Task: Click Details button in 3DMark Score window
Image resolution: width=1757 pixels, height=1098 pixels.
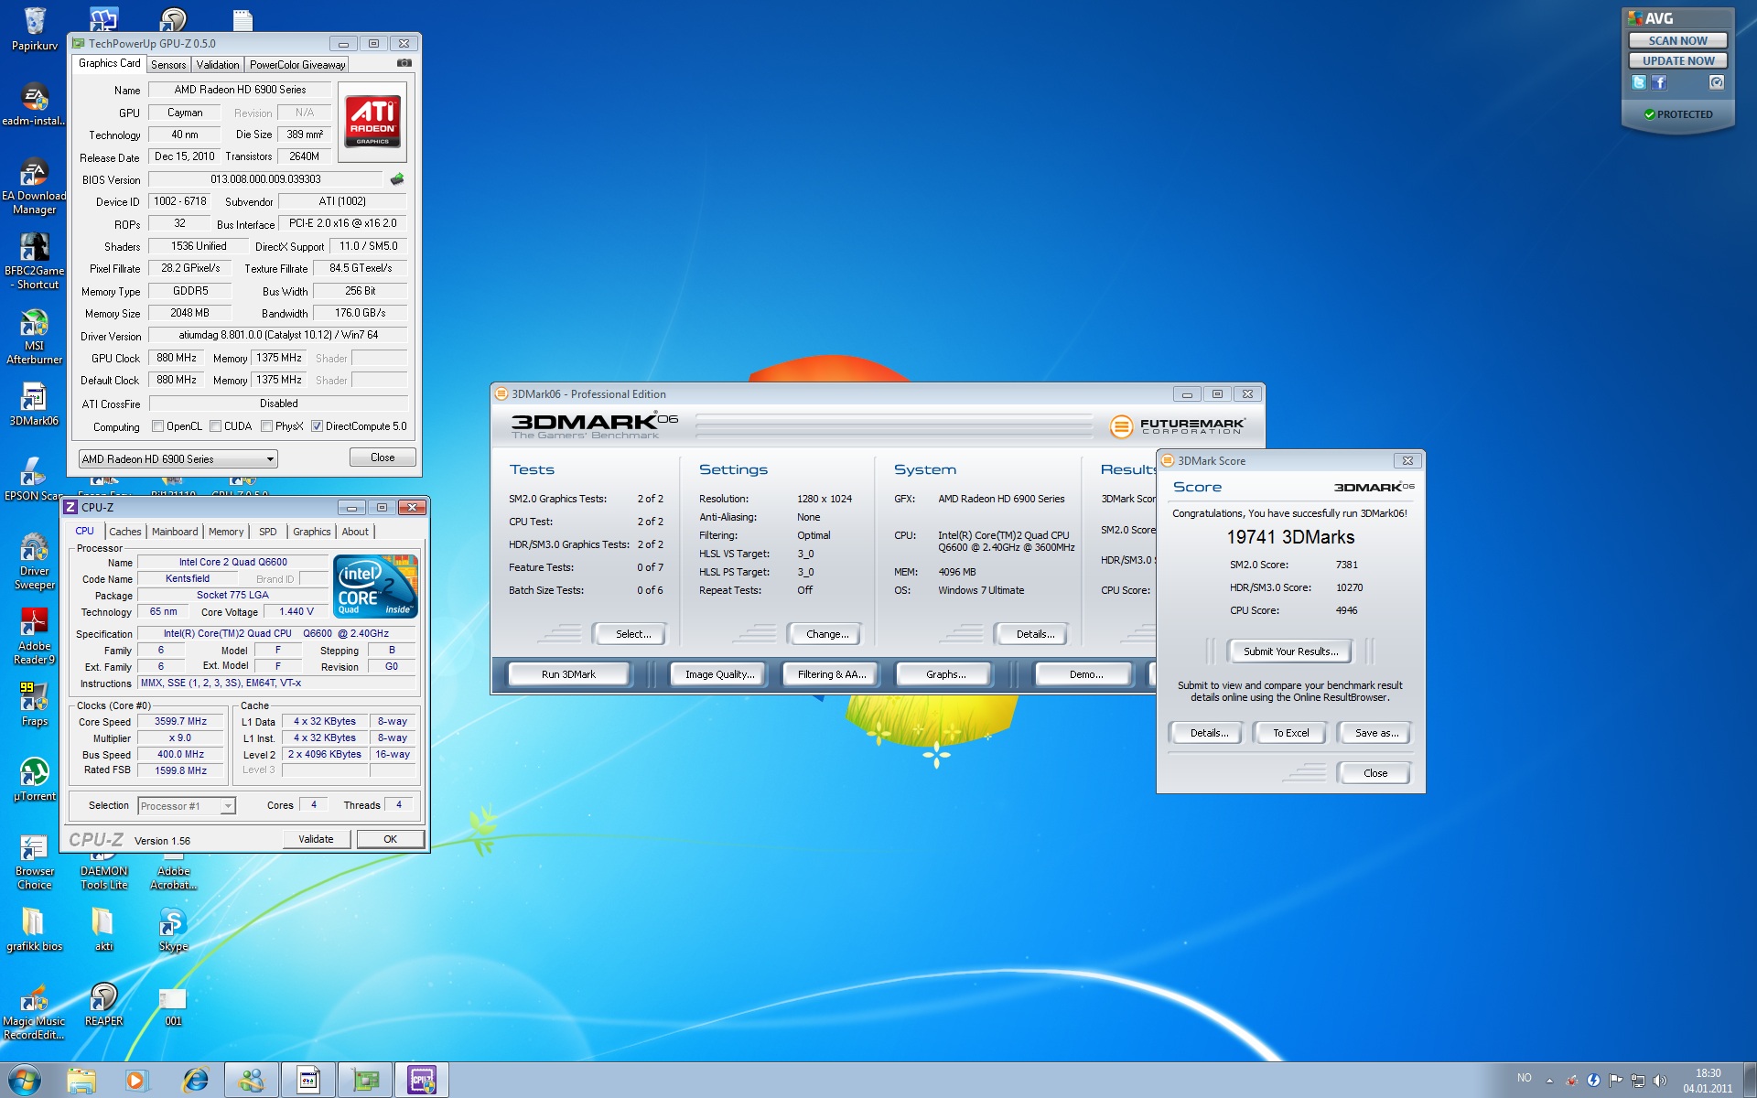Action: pyautogui.click(x=1209, y=733)
